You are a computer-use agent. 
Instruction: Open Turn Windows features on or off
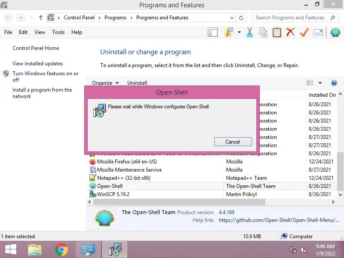click(45, 77)
